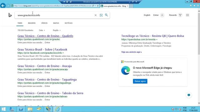This screenshot has height=112, width=200.
Task: Switch to the NOTÍCIAS tab
Action: [68, 23]
